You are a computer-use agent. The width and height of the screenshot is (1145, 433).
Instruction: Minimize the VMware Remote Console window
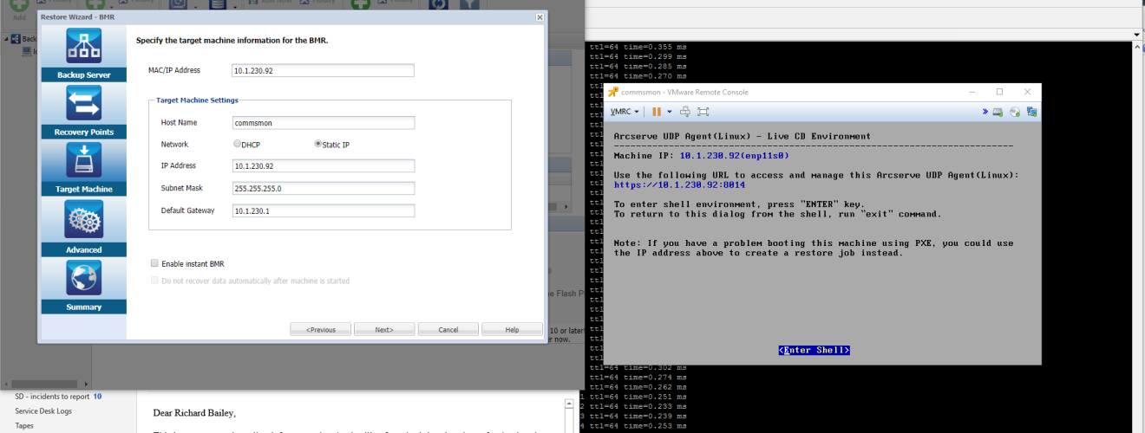click(x=971, y=92)
